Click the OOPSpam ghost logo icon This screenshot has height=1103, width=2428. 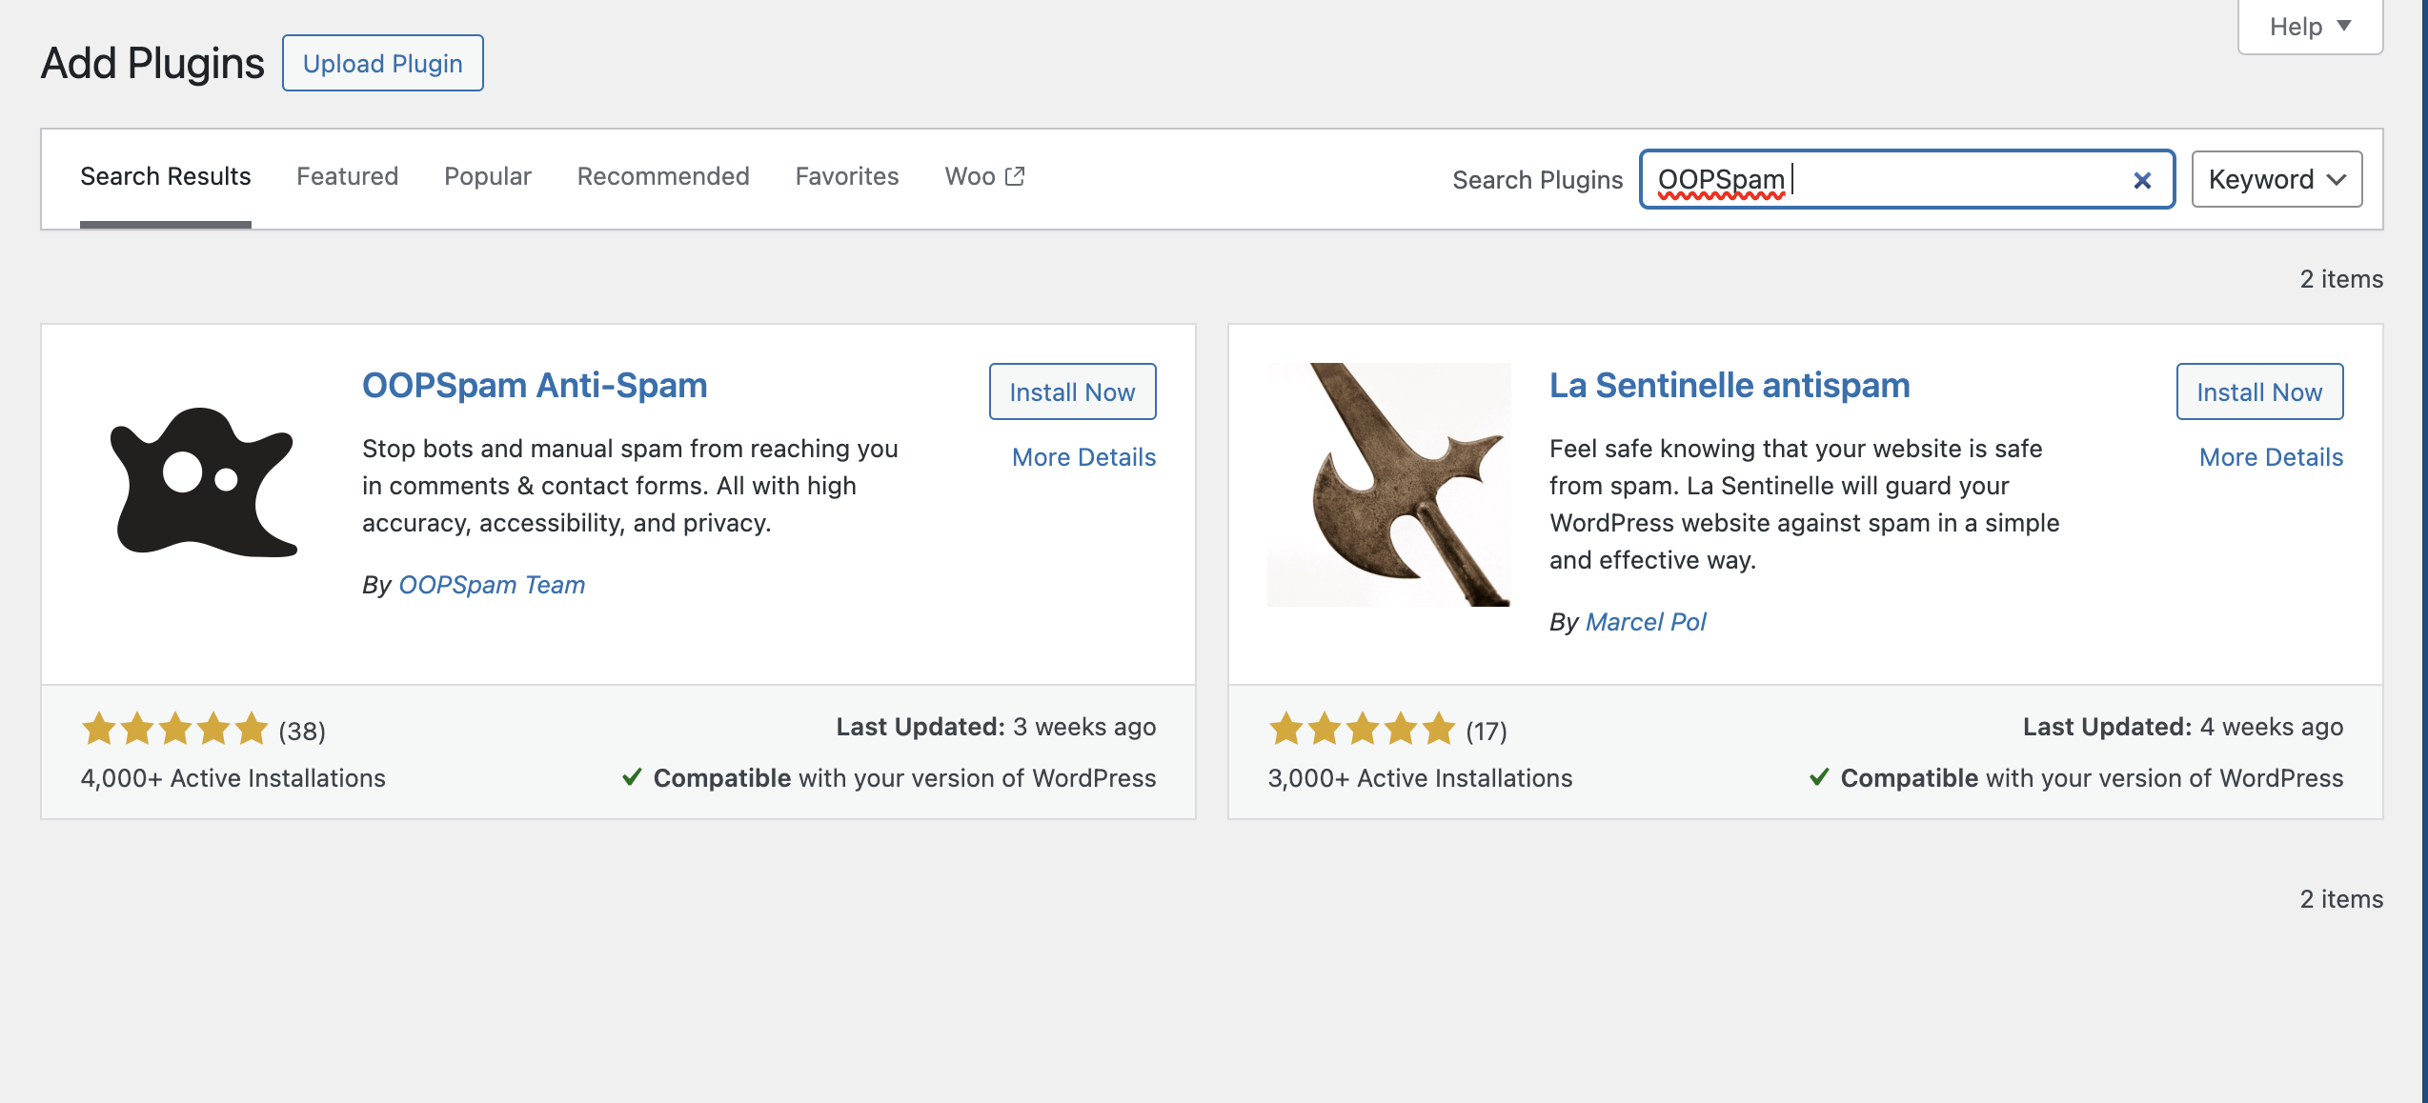(202, 481)
